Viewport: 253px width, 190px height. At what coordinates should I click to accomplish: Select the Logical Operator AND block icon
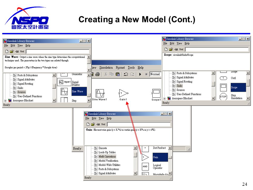145,167
